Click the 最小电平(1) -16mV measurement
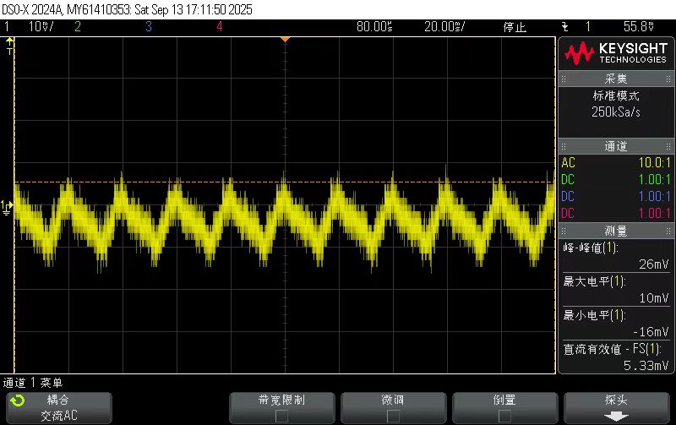This screenshot has height=425, width=676. (616, 324)
